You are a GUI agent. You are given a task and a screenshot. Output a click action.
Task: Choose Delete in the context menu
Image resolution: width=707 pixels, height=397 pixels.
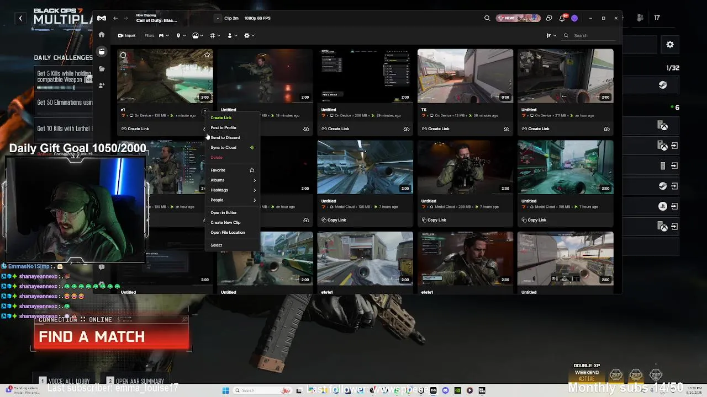(x=232, y=157)
